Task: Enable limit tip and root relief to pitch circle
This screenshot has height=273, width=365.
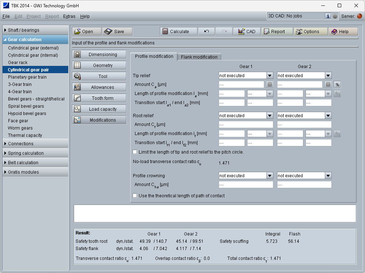Action: (135, 152)
